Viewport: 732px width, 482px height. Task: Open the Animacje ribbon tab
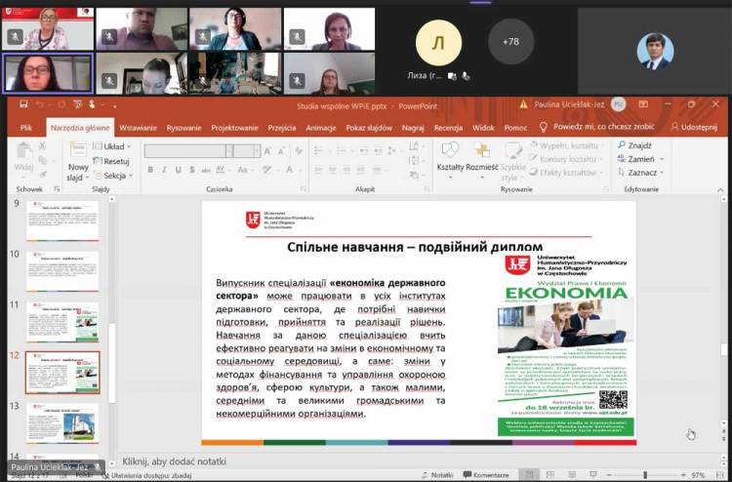[x=320, y=127]
